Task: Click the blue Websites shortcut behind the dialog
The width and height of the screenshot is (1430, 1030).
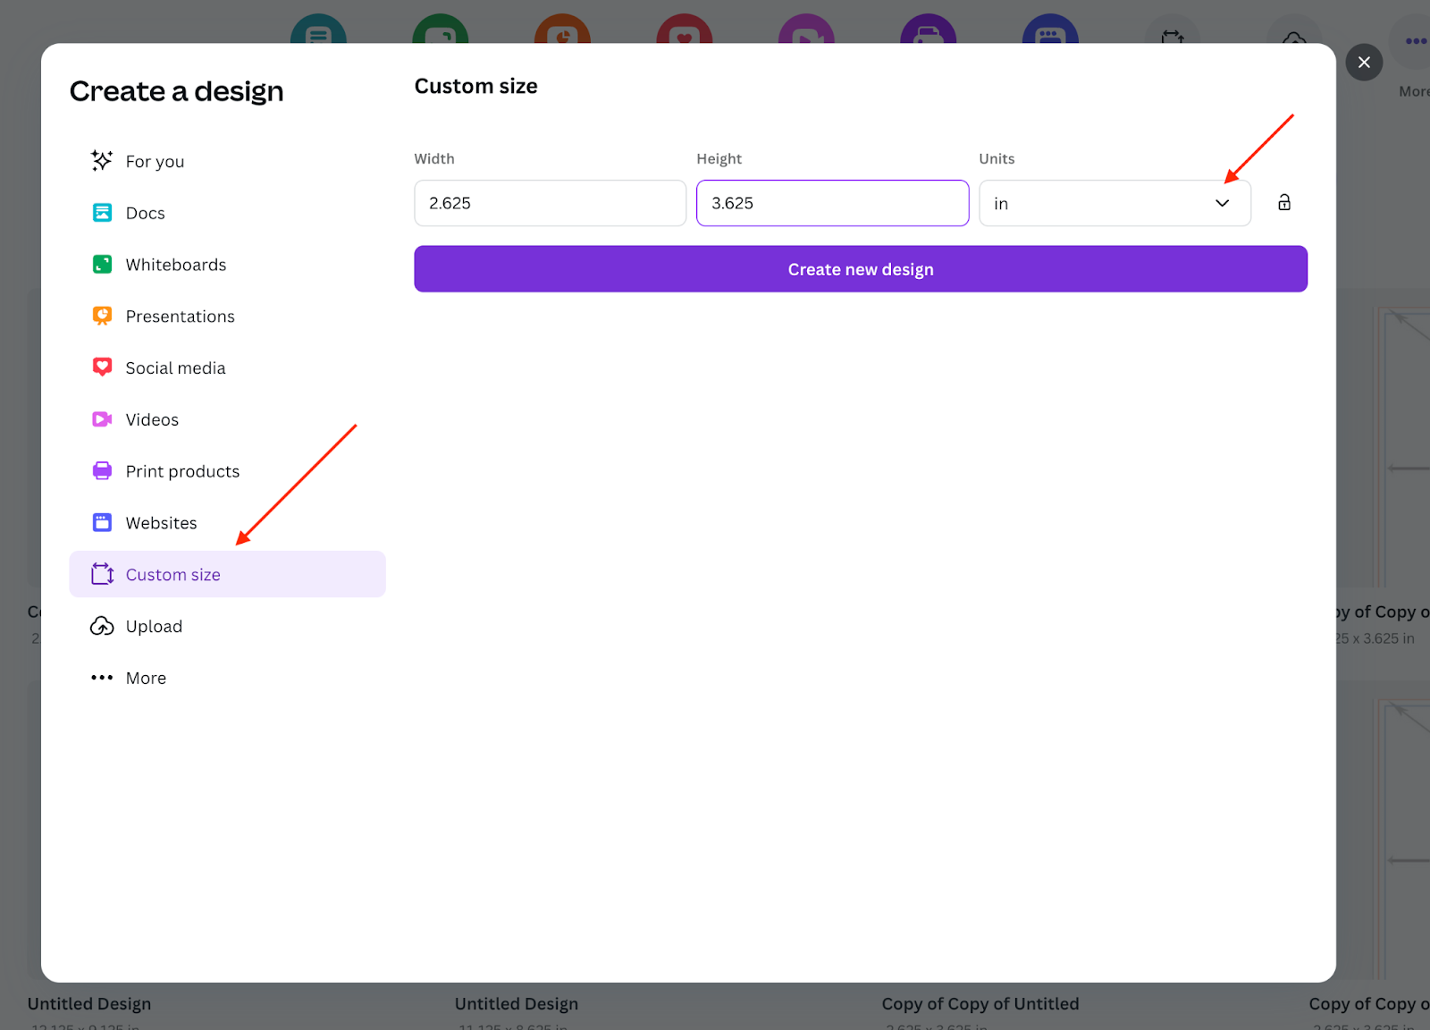Action: [1050, 30]
